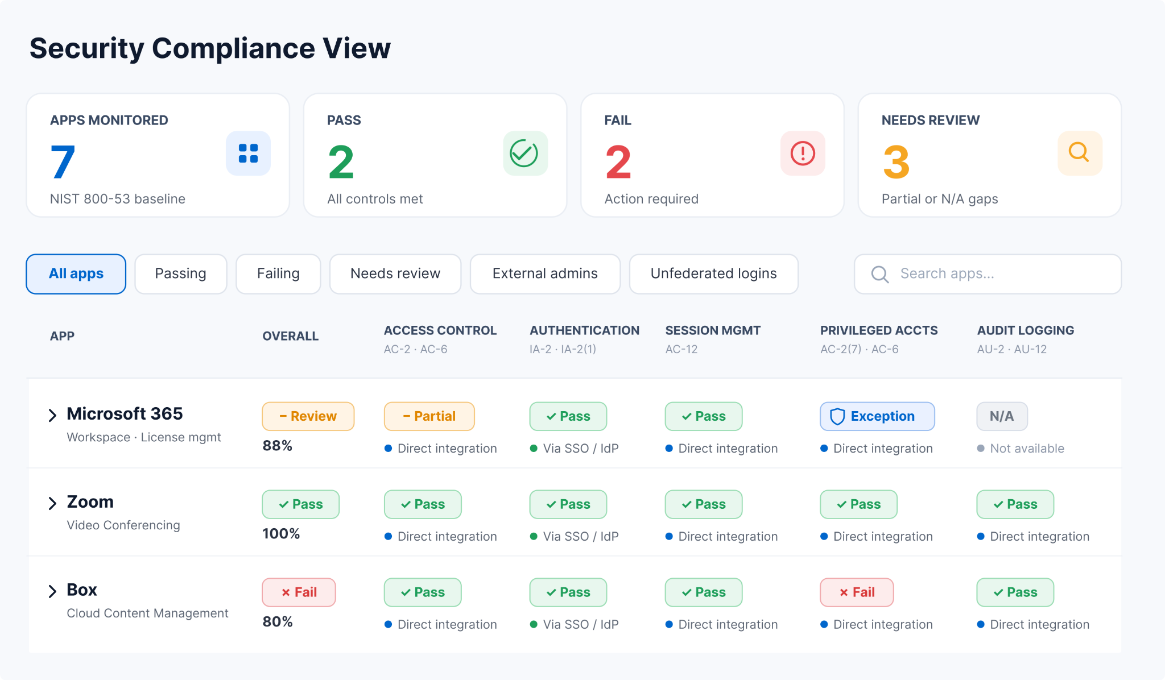Click 'Video Conferencing' subtitle under Zoom
Viewport: 1165px width, 680px height.
point(123,525)
